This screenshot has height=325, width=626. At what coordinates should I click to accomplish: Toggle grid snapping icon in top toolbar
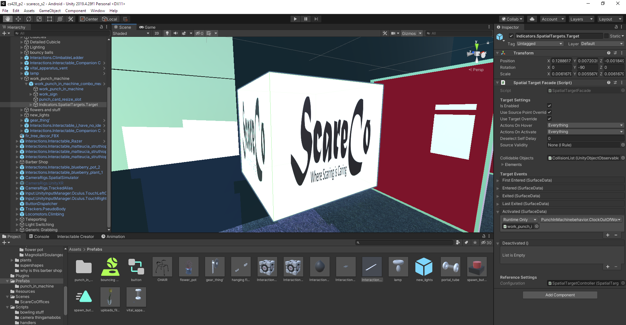pos(125,19)
